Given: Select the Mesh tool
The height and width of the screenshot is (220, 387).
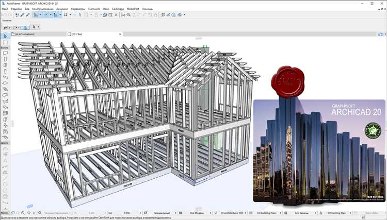Looking at the screenshot, I should coord(5,138).
